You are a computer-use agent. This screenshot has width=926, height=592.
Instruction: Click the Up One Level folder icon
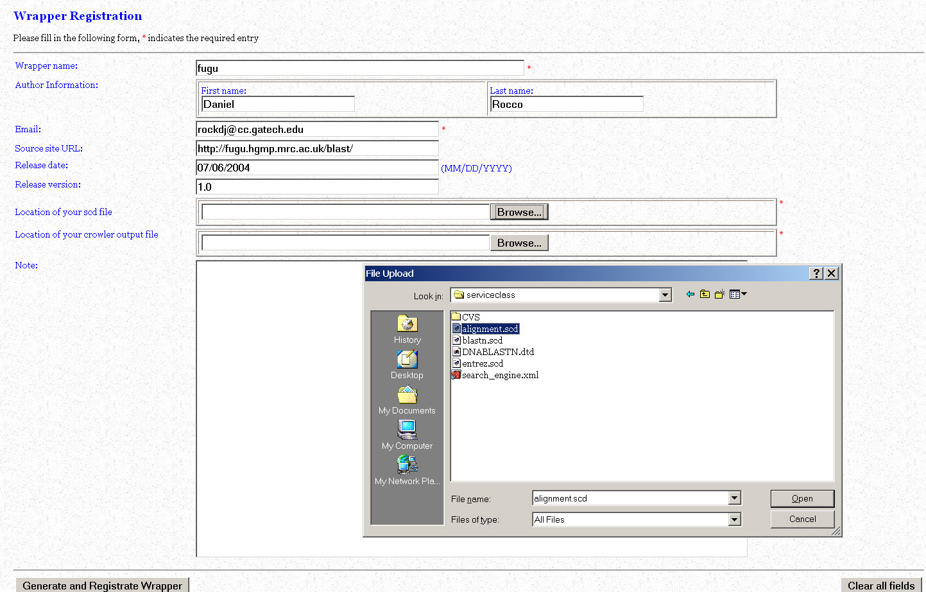(x=705, y=294)
